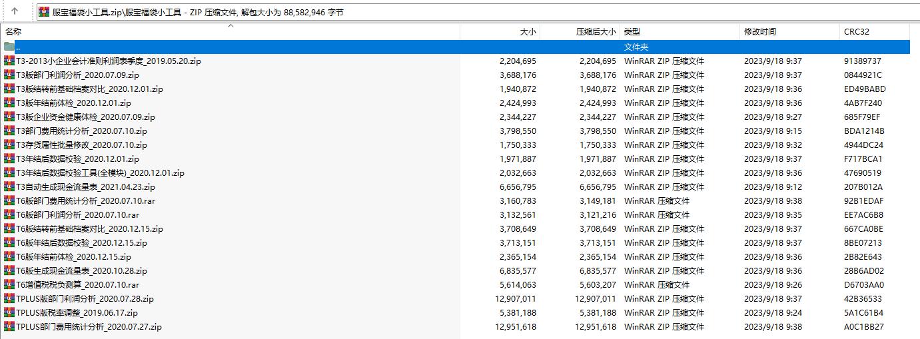This screenshot has width=920, height=339.
Task: Click icon of TPLUS版部门利润分析_2020.07.28.zip
Action: [9, 298]
